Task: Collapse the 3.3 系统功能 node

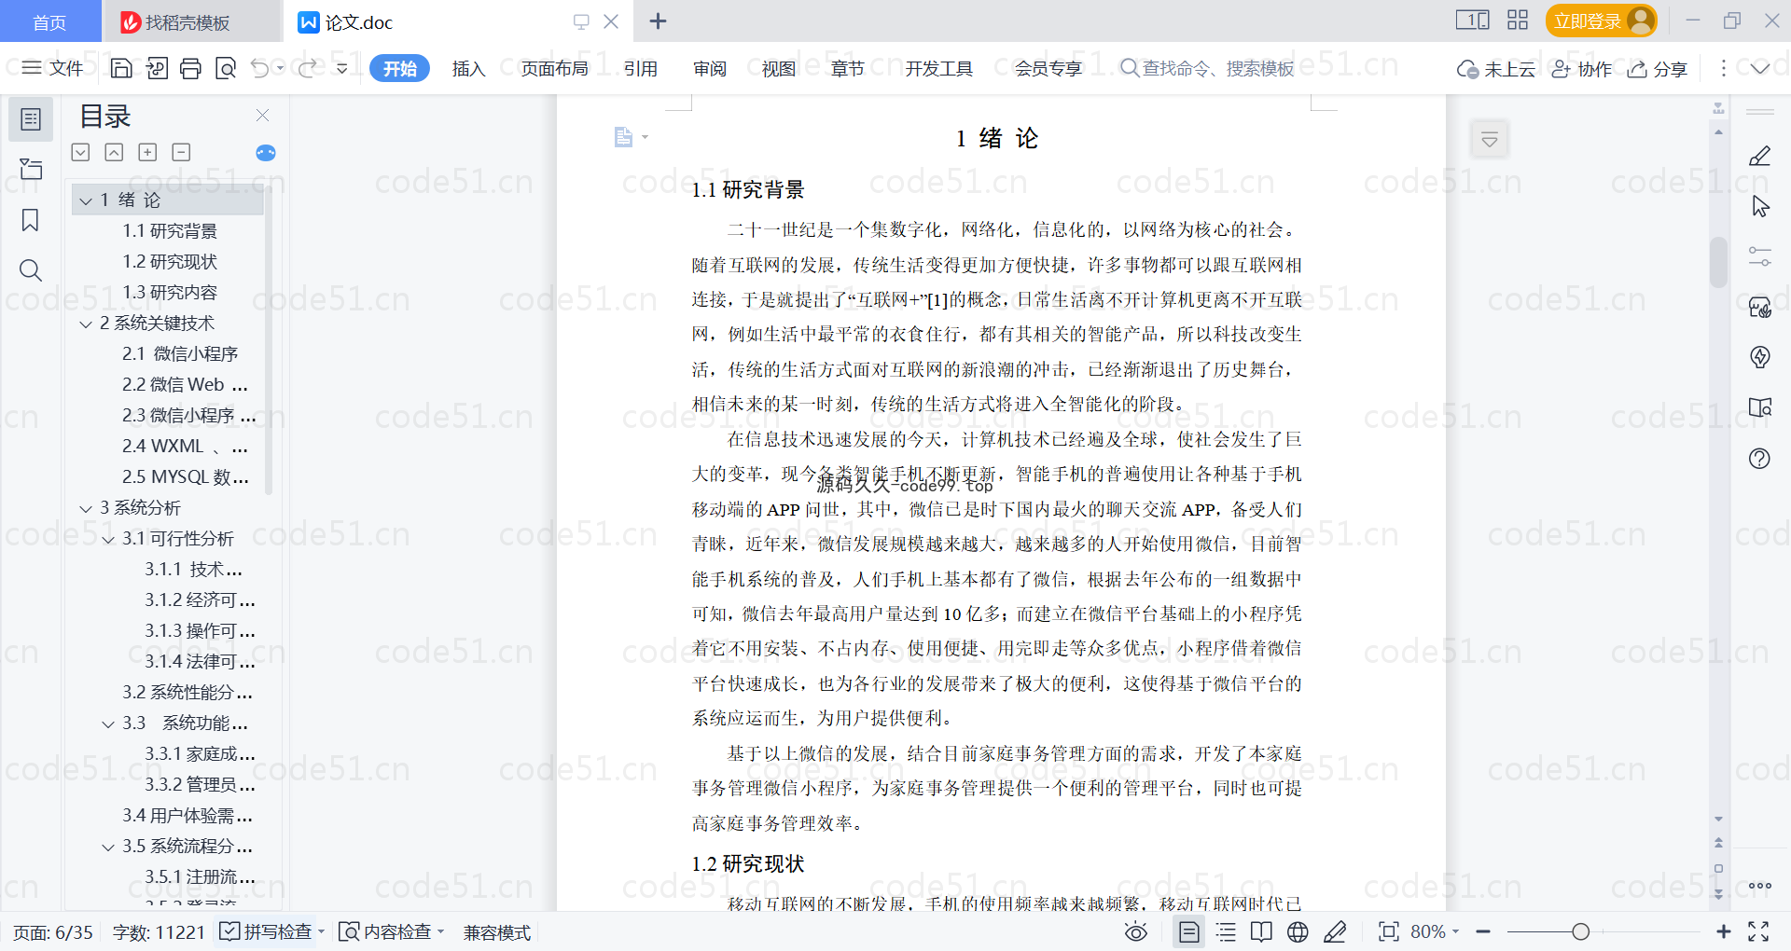Action: point(108,724)
